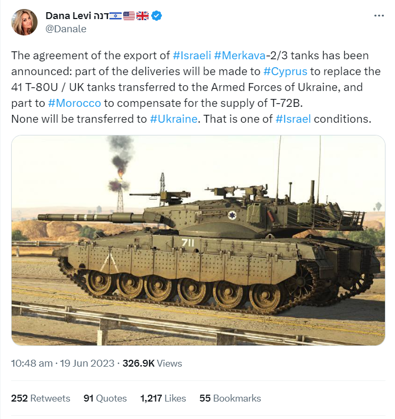Open the #Israeli hashtag

click(x=191, y=56)
